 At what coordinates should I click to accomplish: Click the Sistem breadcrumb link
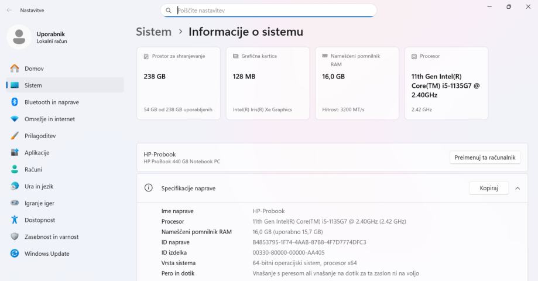pos(153,32)
